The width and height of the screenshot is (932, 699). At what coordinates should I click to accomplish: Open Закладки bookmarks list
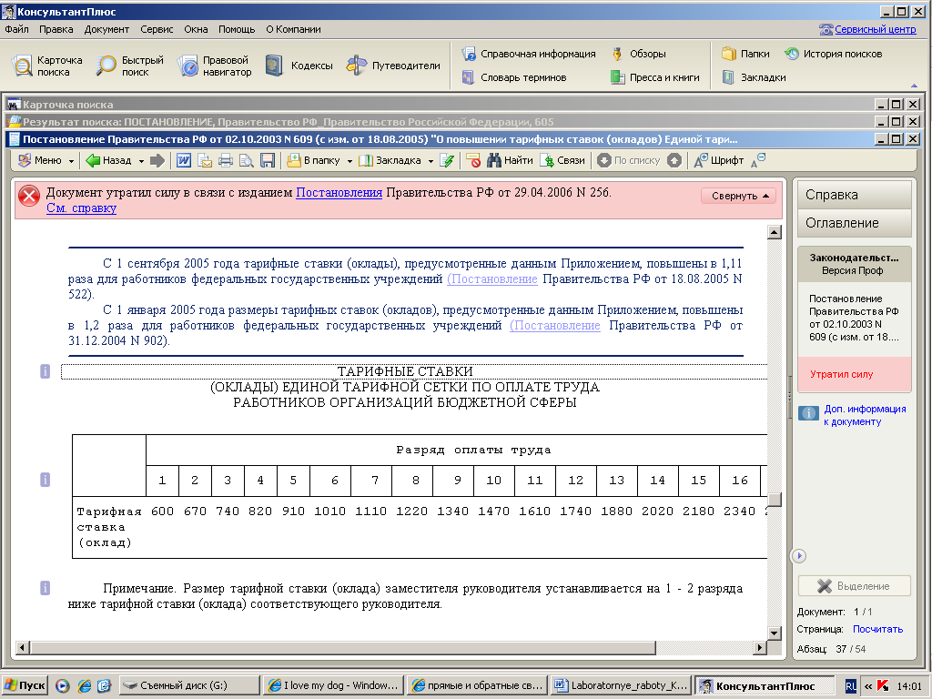(754, 77)
